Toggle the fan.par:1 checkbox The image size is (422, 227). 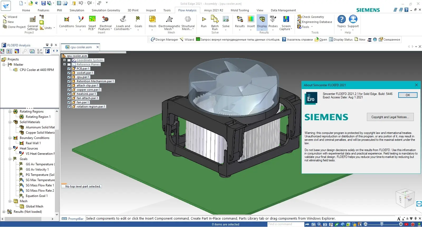69,102
